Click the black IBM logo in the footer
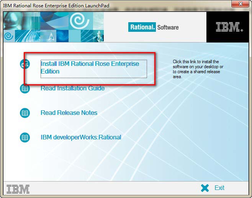 [18, 189]
